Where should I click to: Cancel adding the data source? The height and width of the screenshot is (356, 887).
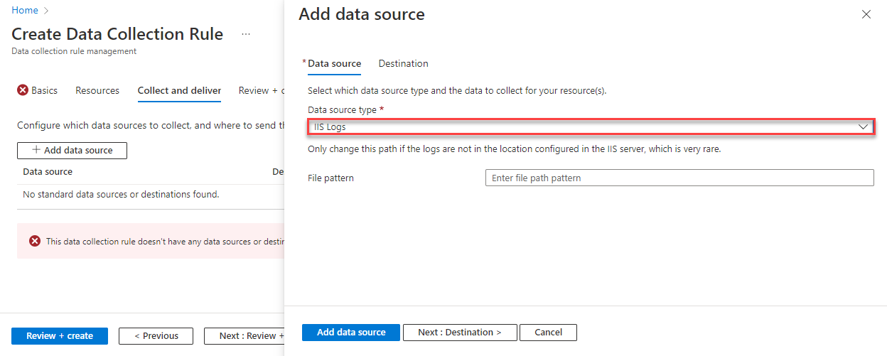point(548,333)
